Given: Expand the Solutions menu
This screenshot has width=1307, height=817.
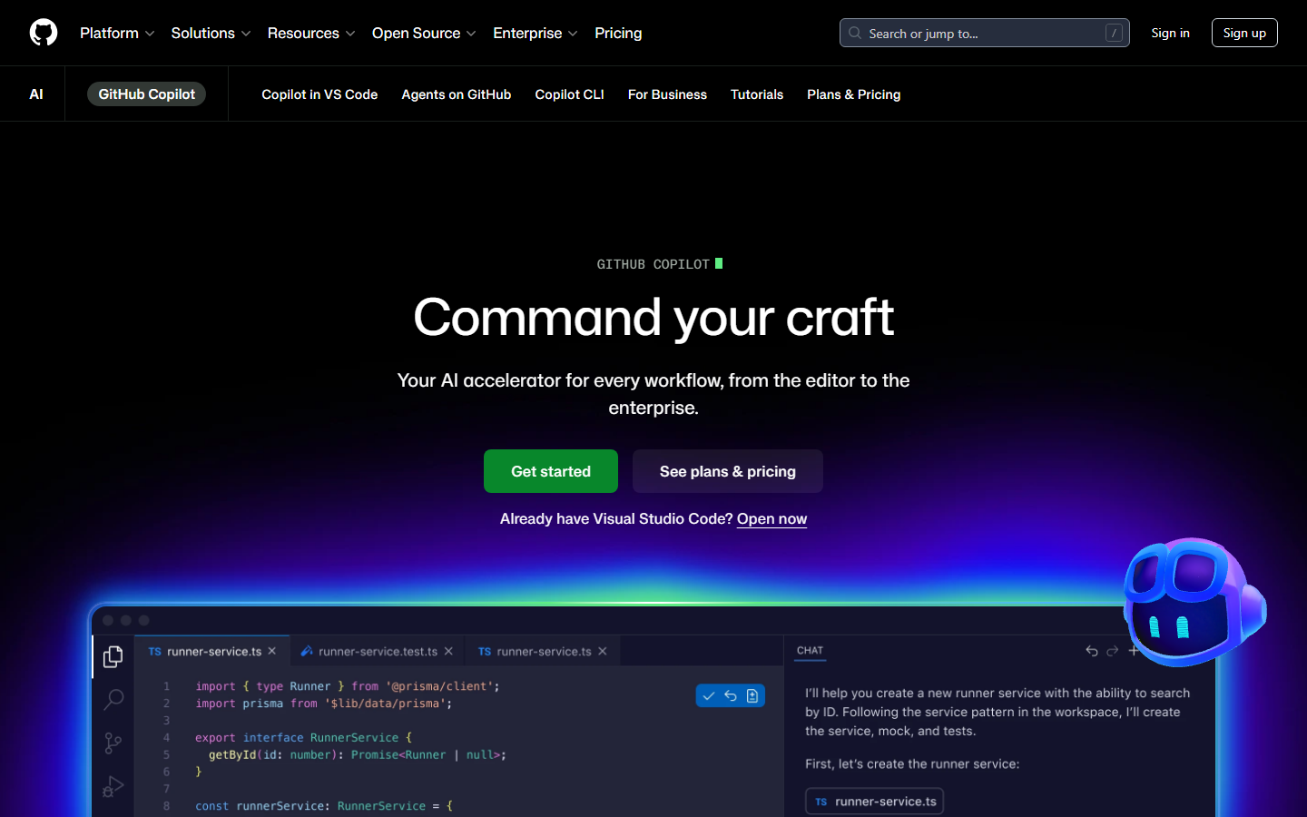Looking at the screenshot, I should tap(211, 33).
